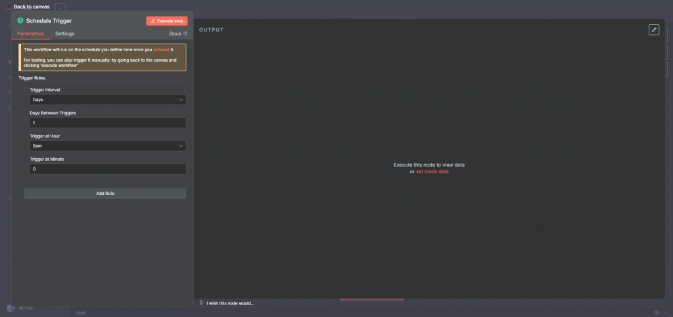Click the Trigger Rules section label
The width and height of the screenshot is (673, 317).
32,78
